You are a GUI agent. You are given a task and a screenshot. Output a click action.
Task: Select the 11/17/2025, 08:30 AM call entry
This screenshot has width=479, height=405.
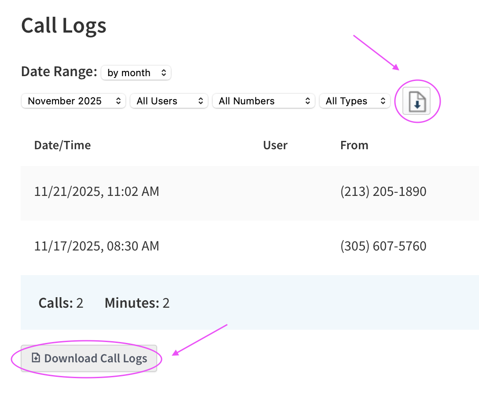pyautogui.click(x=96, y=246)
